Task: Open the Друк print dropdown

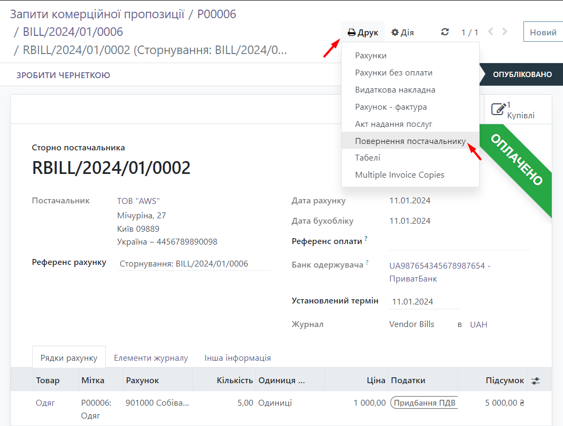Action: [x=363, y=32]
